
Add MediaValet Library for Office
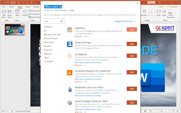pos(132,89)
